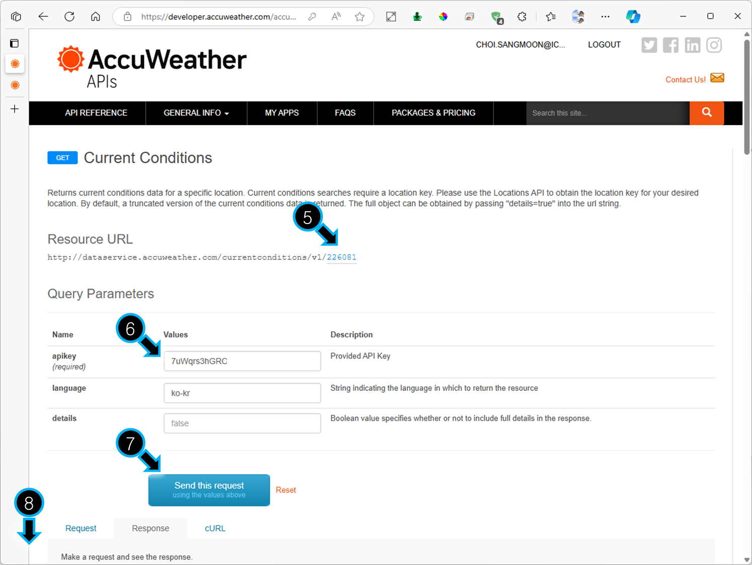Switch to second AccuWeather vertical tab
The width and height of the screenshot is (752, 565).
15,85
